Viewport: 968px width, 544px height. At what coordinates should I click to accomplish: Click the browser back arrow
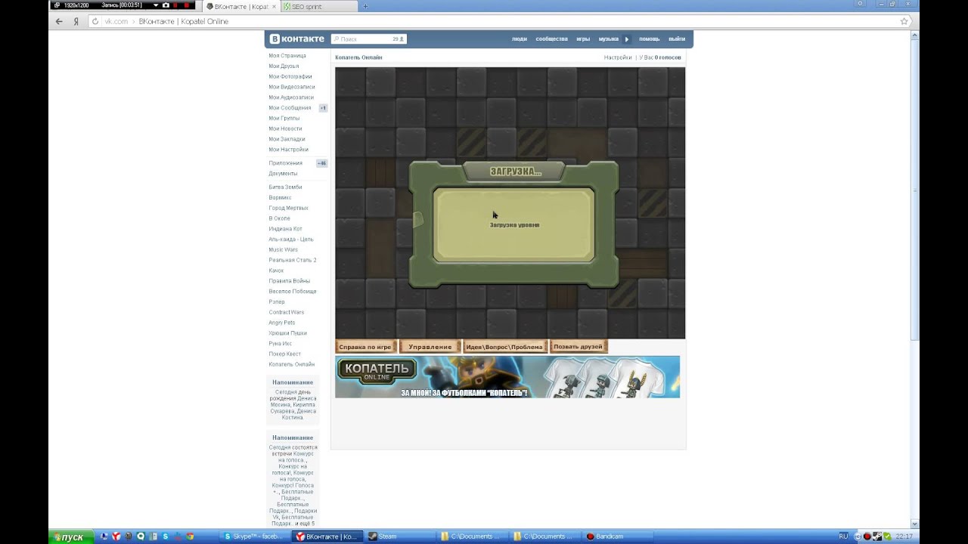coord(59,22)
